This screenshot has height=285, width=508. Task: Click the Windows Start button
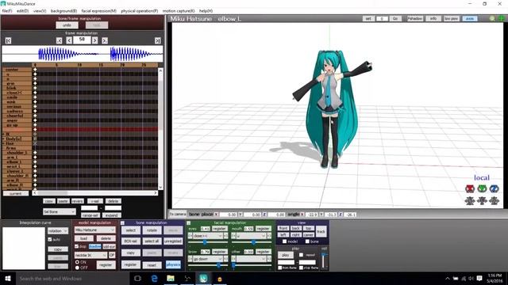8,278
